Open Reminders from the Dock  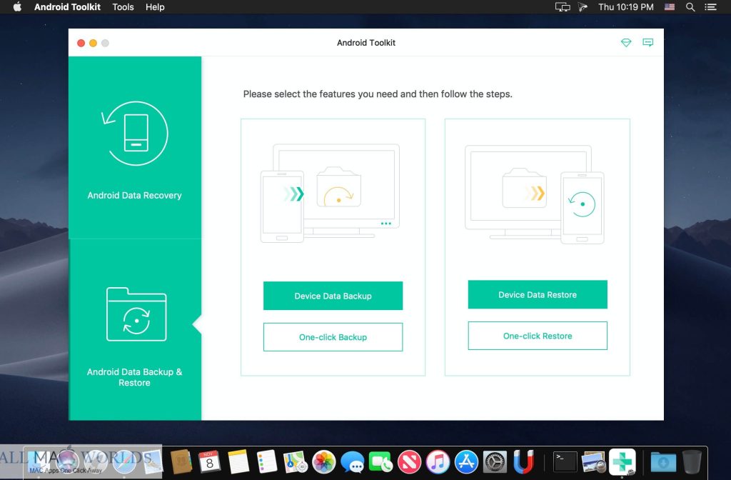(x=267, y=462)
